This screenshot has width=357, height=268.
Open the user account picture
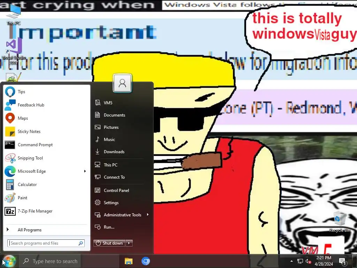122,83
